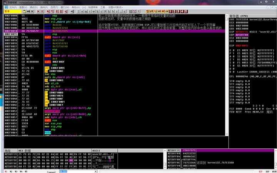
Task: Open Memory map with 'm' button
Action: (86, 11)
